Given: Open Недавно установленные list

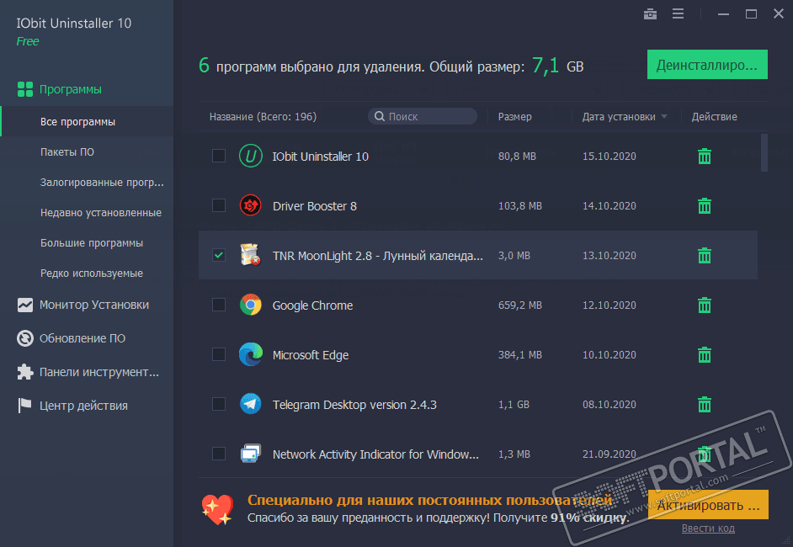Looking at the screenshot, I should tap(101, 212).
